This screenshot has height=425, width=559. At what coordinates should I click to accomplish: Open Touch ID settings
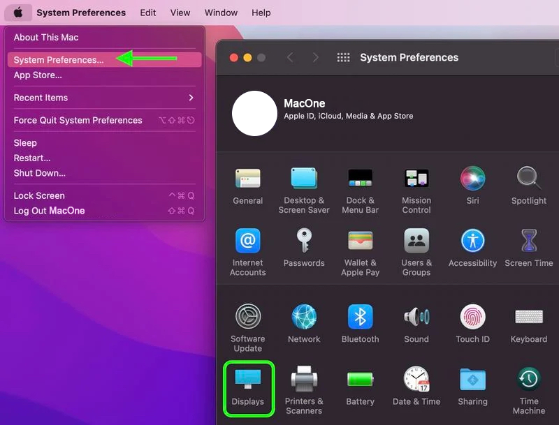tap(473, 324)
